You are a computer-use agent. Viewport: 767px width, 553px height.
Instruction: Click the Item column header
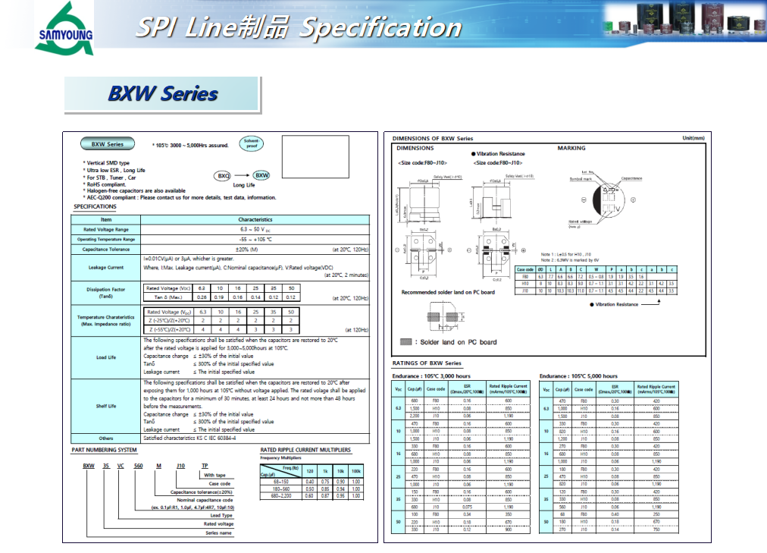pos(105,220)
